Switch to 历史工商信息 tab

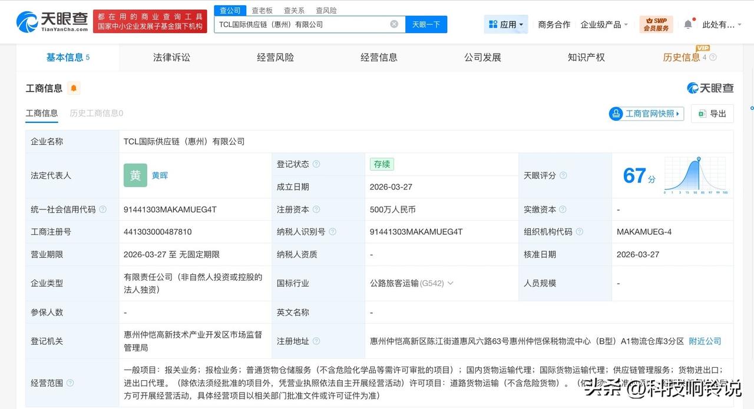(x=95, y=113)
